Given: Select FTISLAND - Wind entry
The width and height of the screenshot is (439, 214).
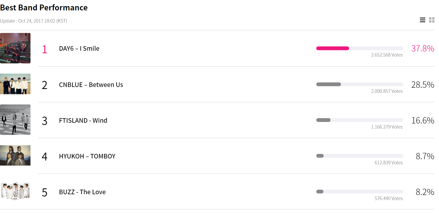Looking at the screenshot, I should coord(83,120).
